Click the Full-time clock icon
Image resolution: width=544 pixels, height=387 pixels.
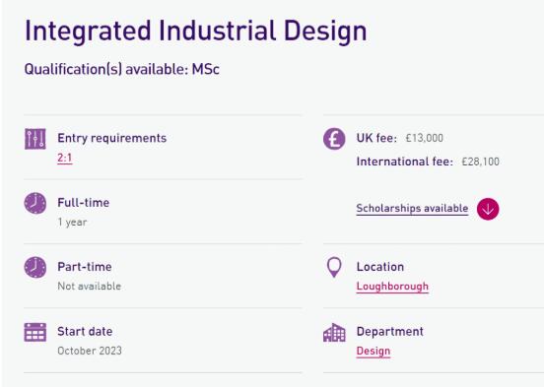click(35, 203)
